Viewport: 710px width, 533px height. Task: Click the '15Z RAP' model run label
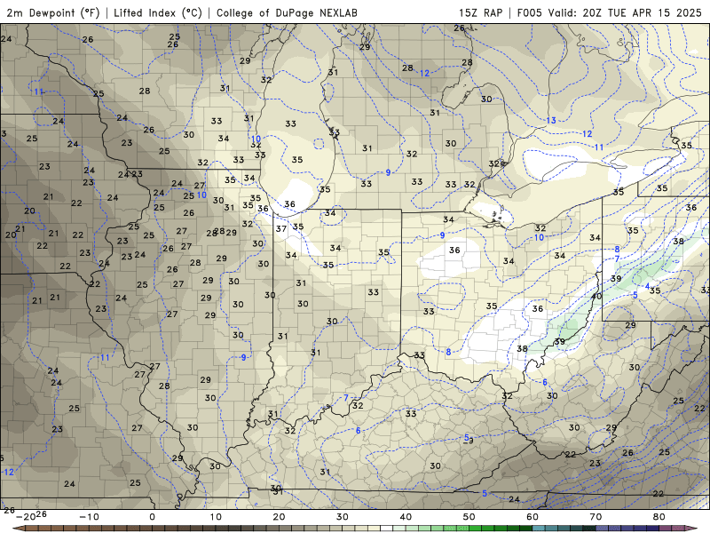click(x=480, y=12)
